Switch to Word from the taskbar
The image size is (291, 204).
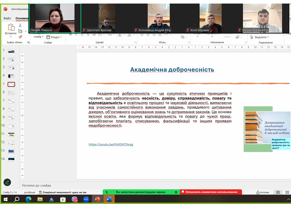(x=108, y=199)
